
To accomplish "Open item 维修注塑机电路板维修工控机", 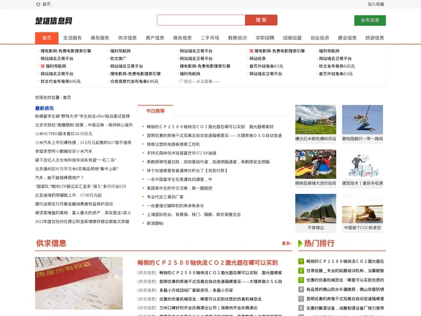I will coord(173,144).
